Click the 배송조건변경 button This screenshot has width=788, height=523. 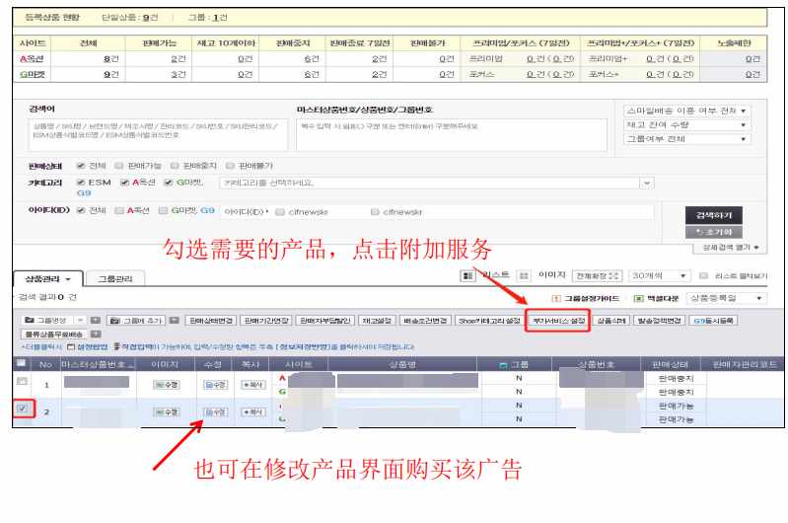[x=425, y=321]
